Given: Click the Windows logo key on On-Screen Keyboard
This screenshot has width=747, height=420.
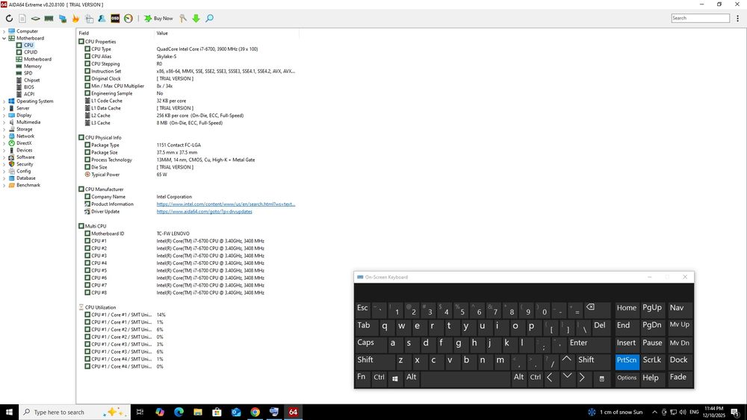Looking at the screenshot, I should 395,379.
